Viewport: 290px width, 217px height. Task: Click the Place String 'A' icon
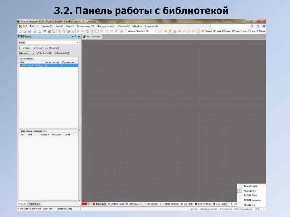tap(174, 31)
